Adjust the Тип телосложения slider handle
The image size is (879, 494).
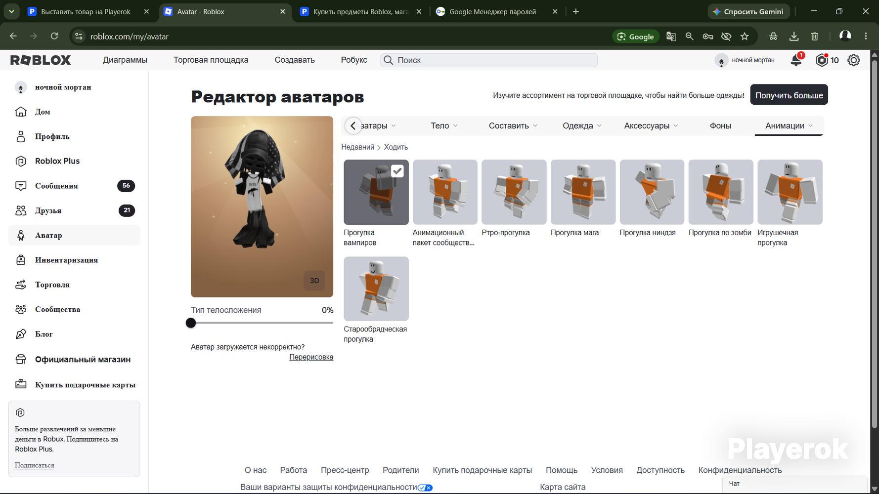191,323
